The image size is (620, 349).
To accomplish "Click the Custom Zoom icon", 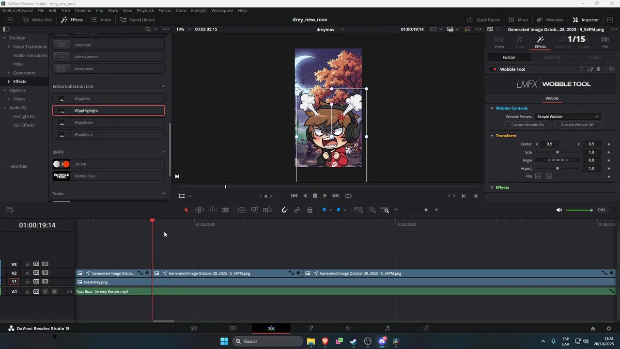I will [386, 210].
